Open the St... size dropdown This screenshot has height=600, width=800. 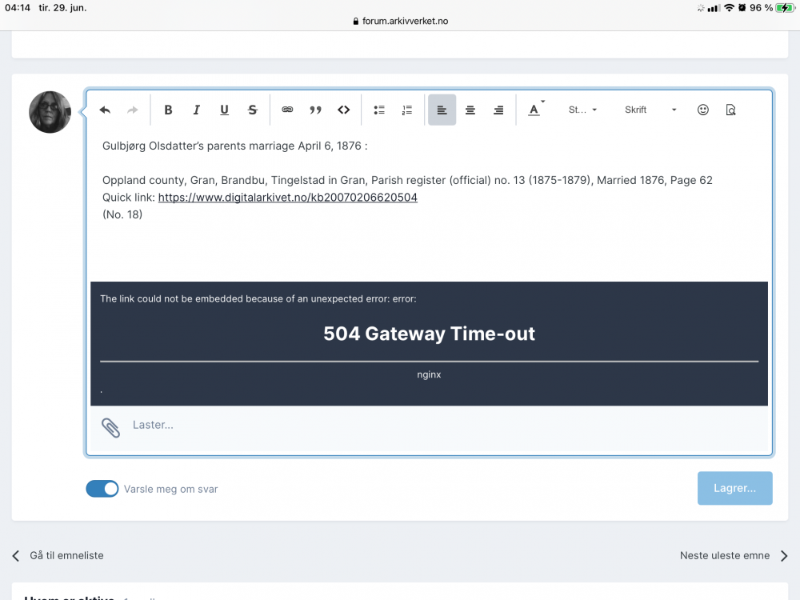click(x=582, y=110)
